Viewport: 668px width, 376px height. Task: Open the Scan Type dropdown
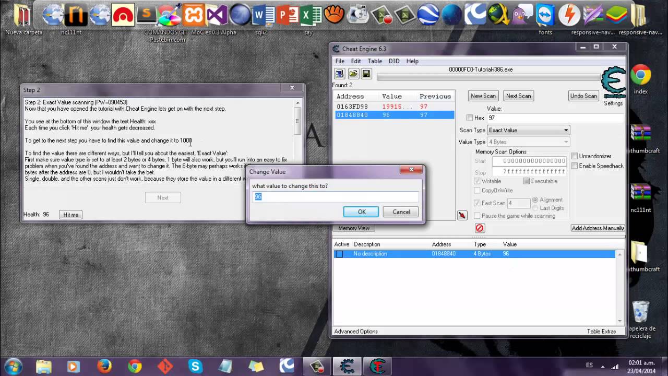(x=528, y=130)
